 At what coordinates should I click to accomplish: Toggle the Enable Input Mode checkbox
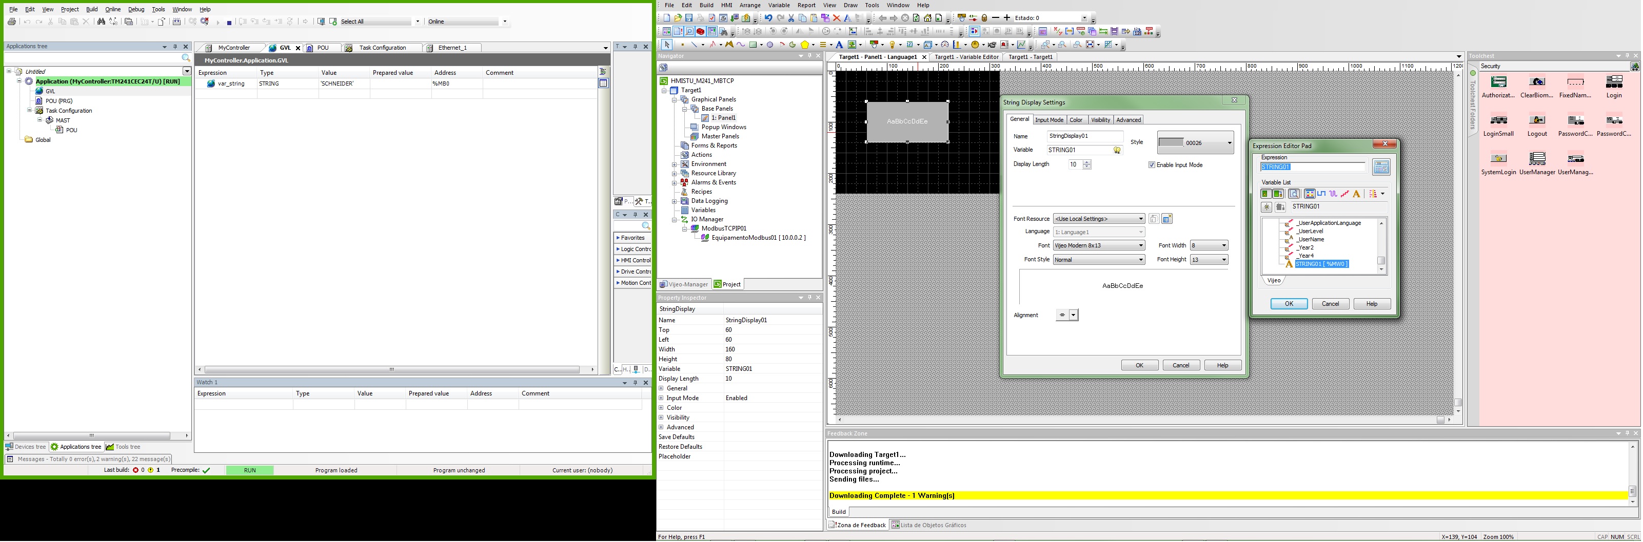tap(1152, 165)
